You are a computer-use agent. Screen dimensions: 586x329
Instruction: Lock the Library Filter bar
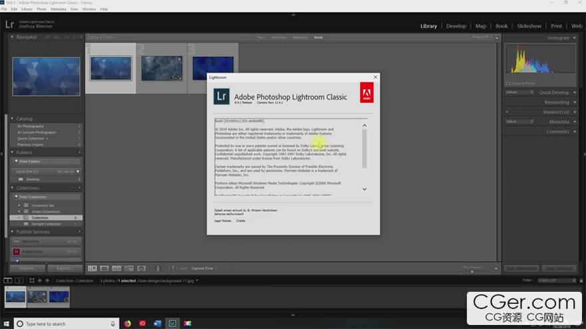(497, 37)
